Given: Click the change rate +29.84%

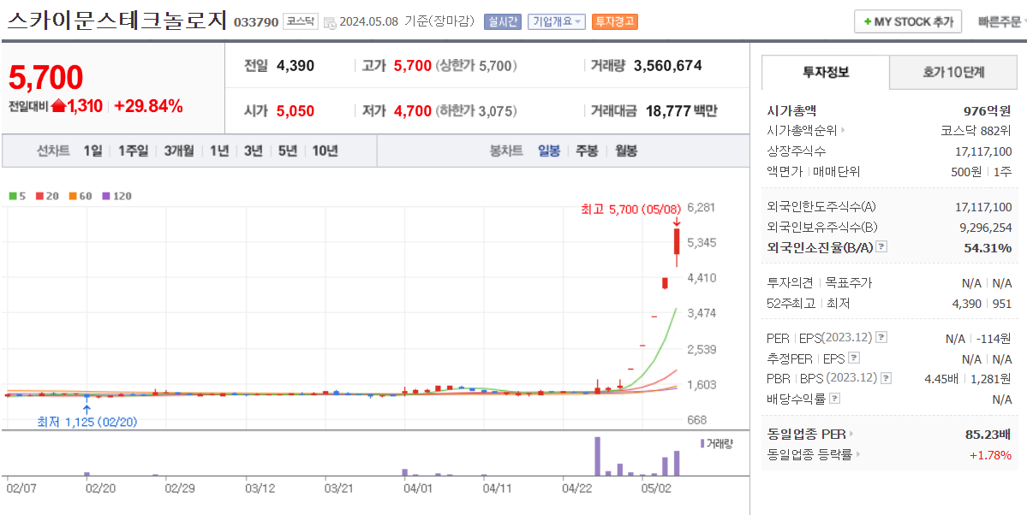Looking at the screenshot, I should click(x=149, y=106).
